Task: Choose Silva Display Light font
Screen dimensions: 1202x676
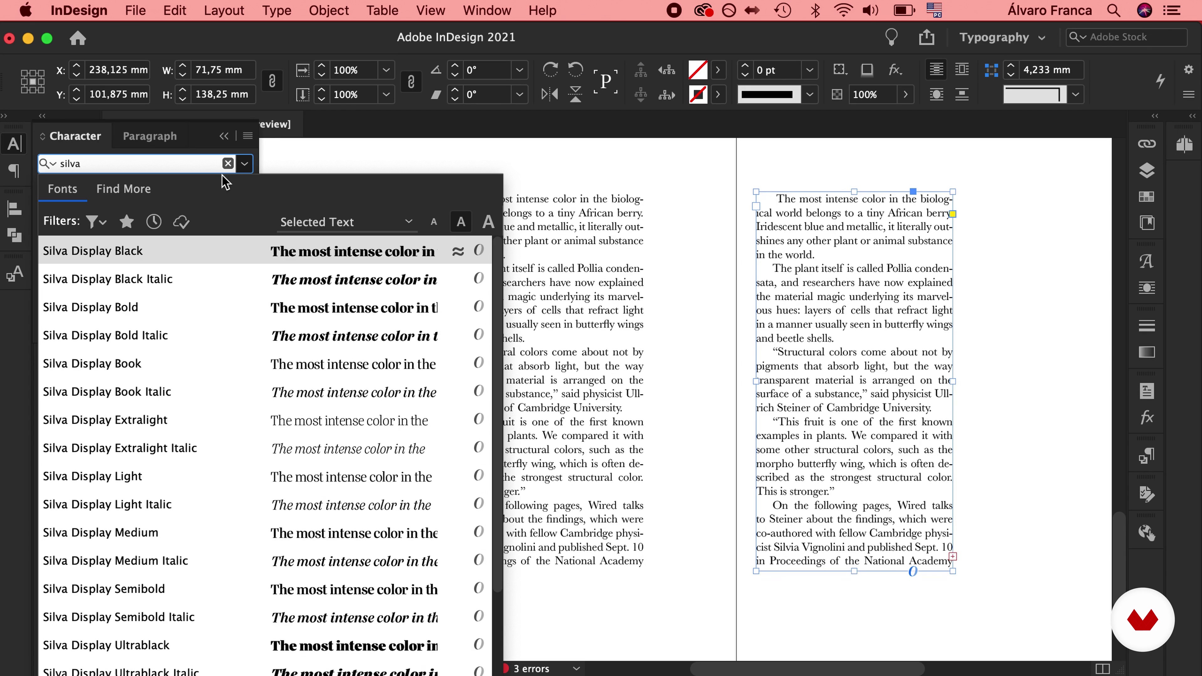Action: click(x=265, y=476)
